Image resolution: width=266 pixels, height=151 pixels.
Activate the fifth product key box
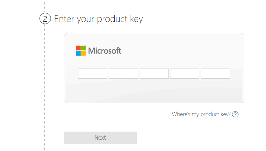[x=215, y=73]
